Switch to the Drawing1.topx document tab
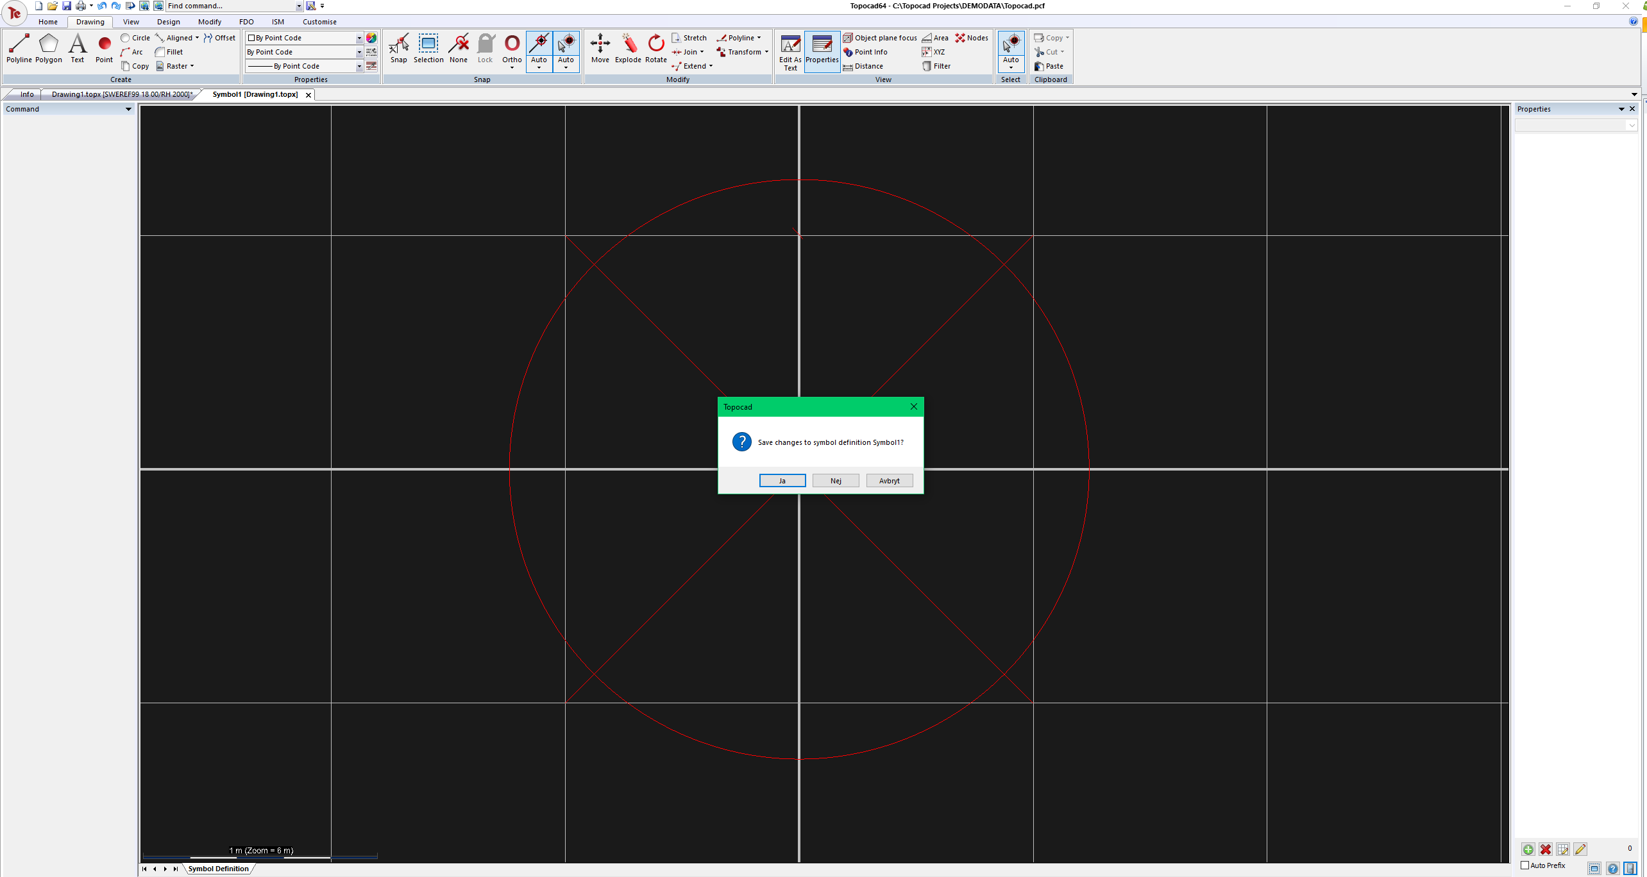The width and height of the screenshot is (1647, 877). pyautogui.click(x=121, y=94)
